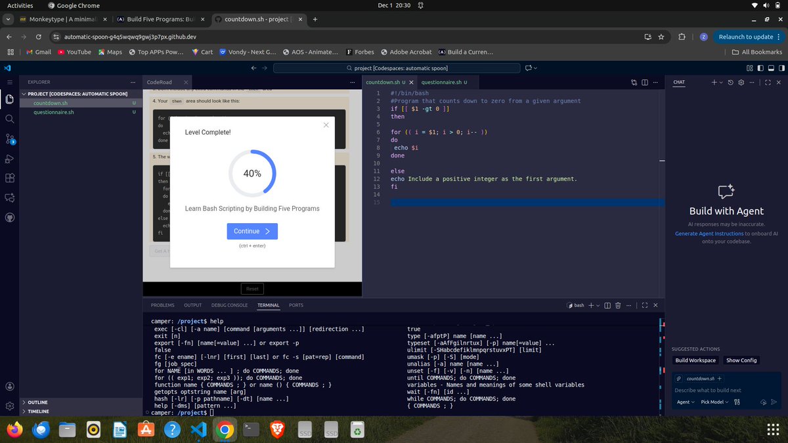Maximize the chat panel

(x=767, y=82)
